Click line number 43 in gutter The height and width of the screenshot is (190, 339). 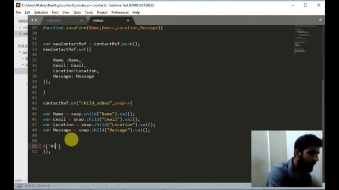click(x=34, y=103)
